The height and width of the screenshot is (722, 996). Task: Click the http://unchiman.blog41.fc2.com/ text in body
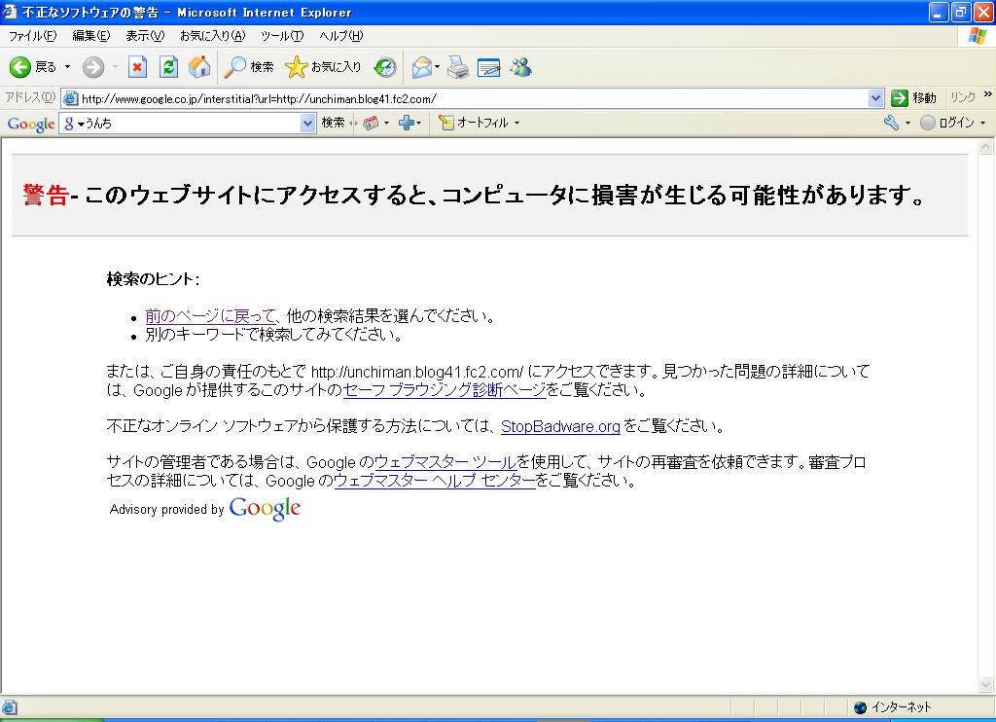point(416,372)
